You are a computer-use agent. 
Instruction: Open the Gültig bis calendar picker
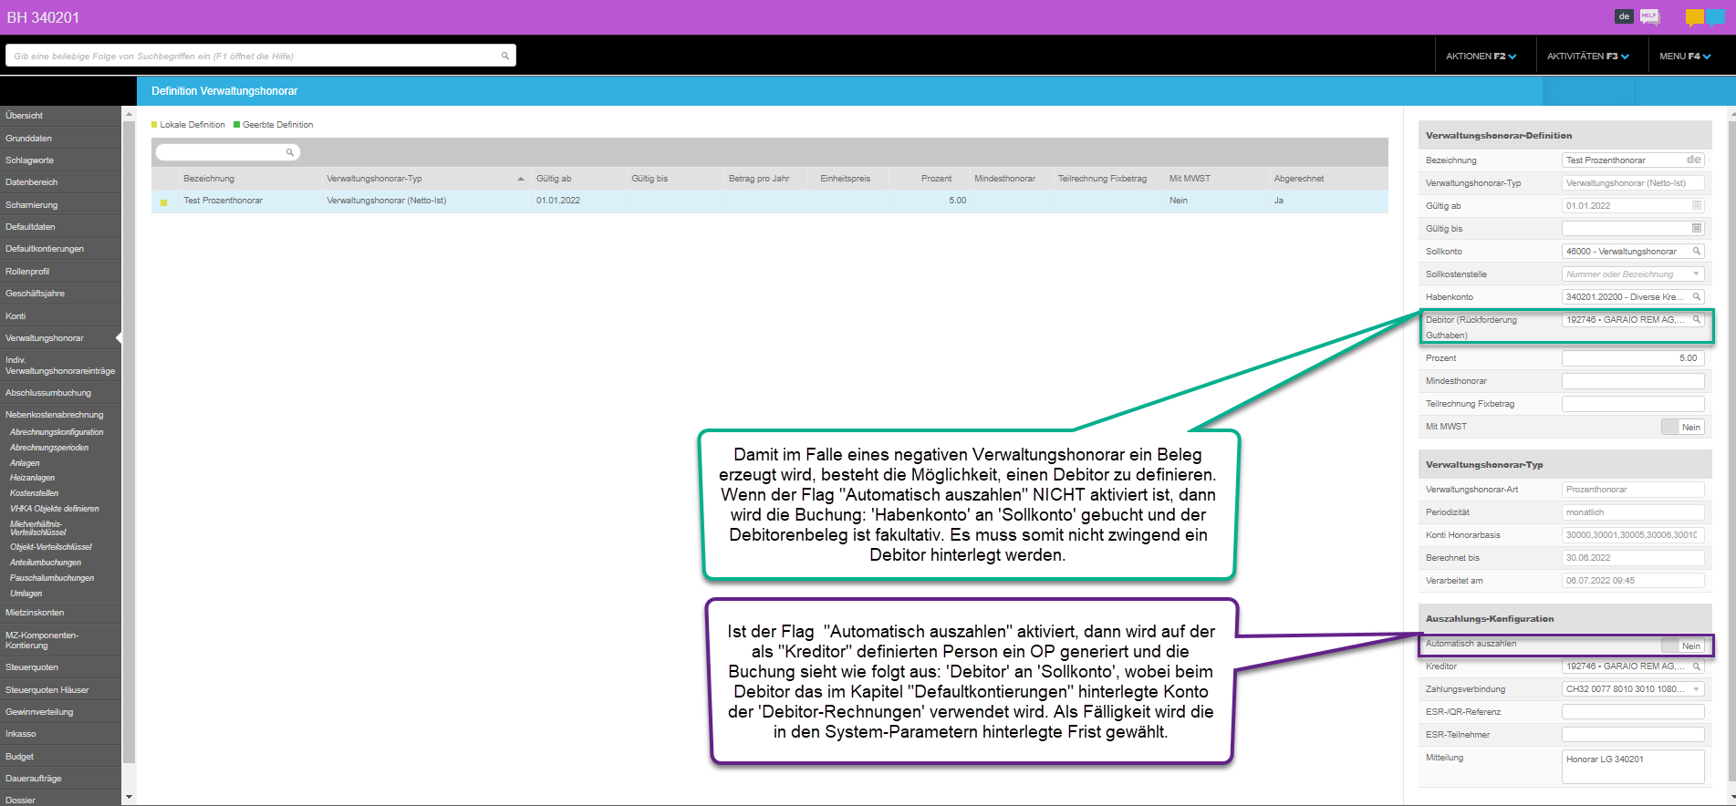tap(1697, 229)
